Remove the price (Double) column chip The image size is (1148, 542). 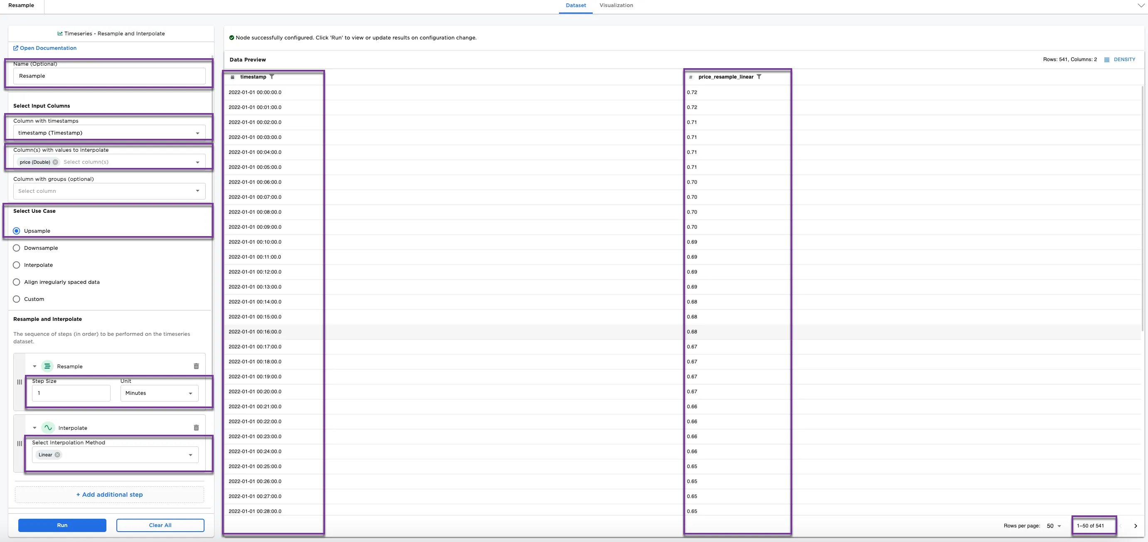click(x=55, y=162)
